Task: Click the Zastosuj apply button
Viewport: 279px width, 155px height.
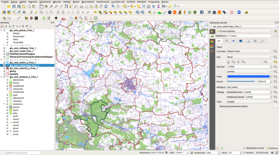Action: tap(272, 148)
